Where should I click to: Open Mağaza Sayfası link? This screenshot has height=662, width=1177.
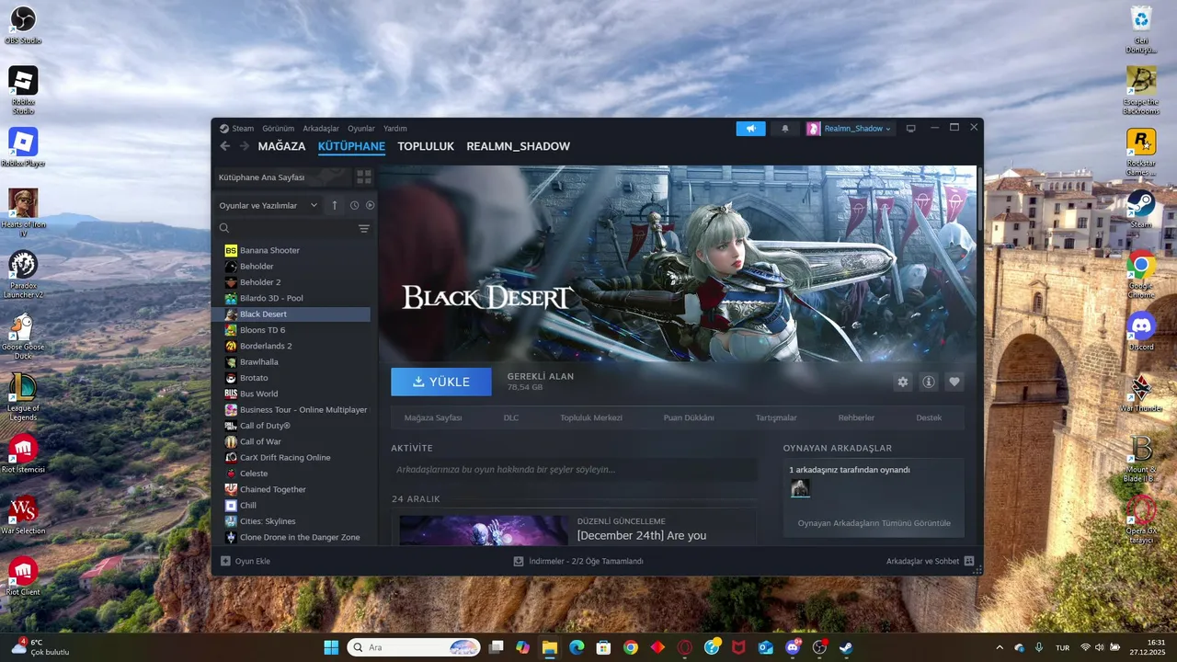(x=433, y=417)
